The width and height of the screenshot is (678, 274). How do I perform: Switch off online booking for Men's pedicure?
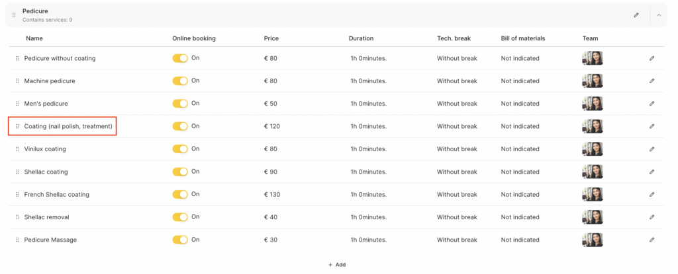point(180,104)
